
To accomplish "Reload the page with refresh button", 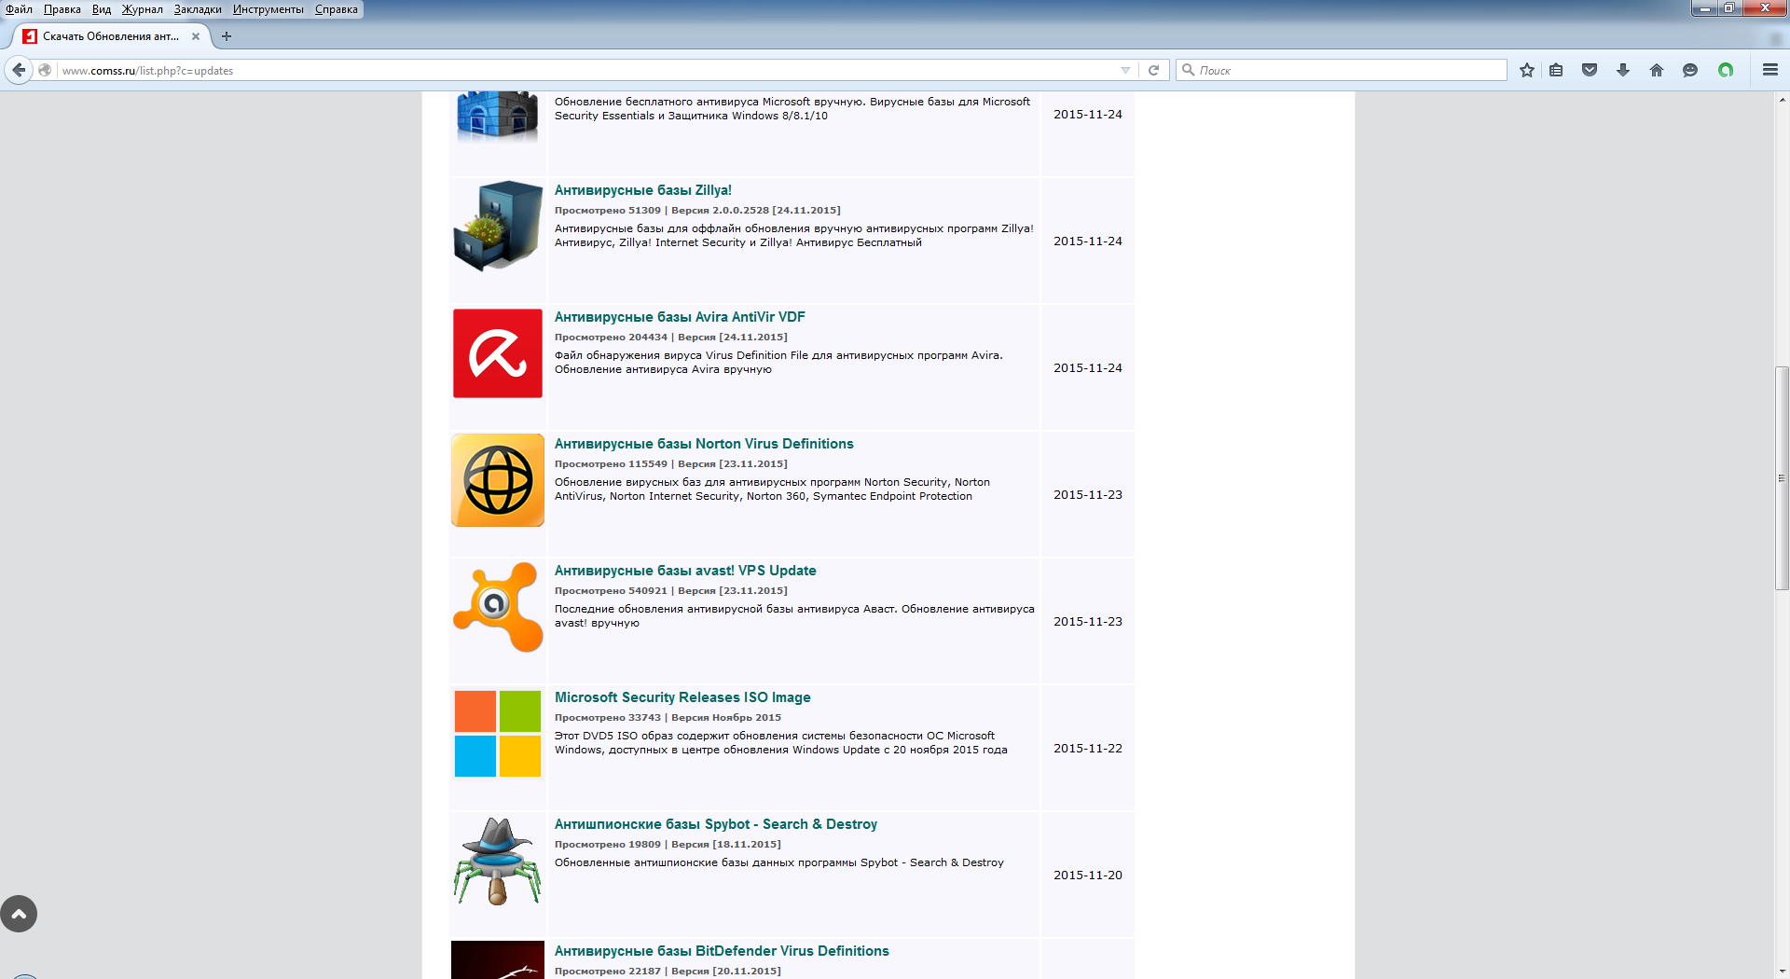I will point(1153,70).
